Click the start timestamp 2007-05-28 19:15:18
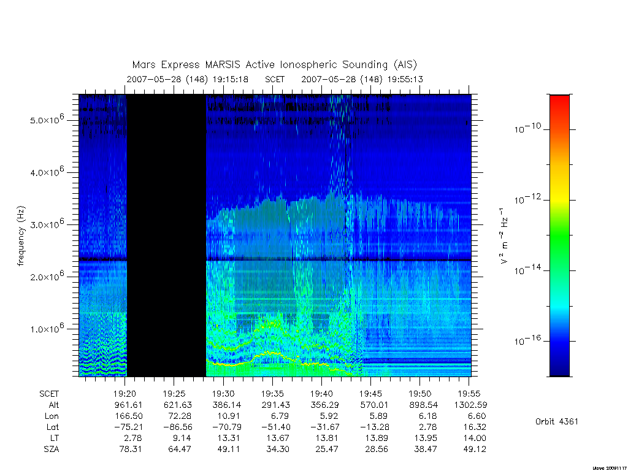The height and width of the screenshot is (471, 628). tap(188, 79)
